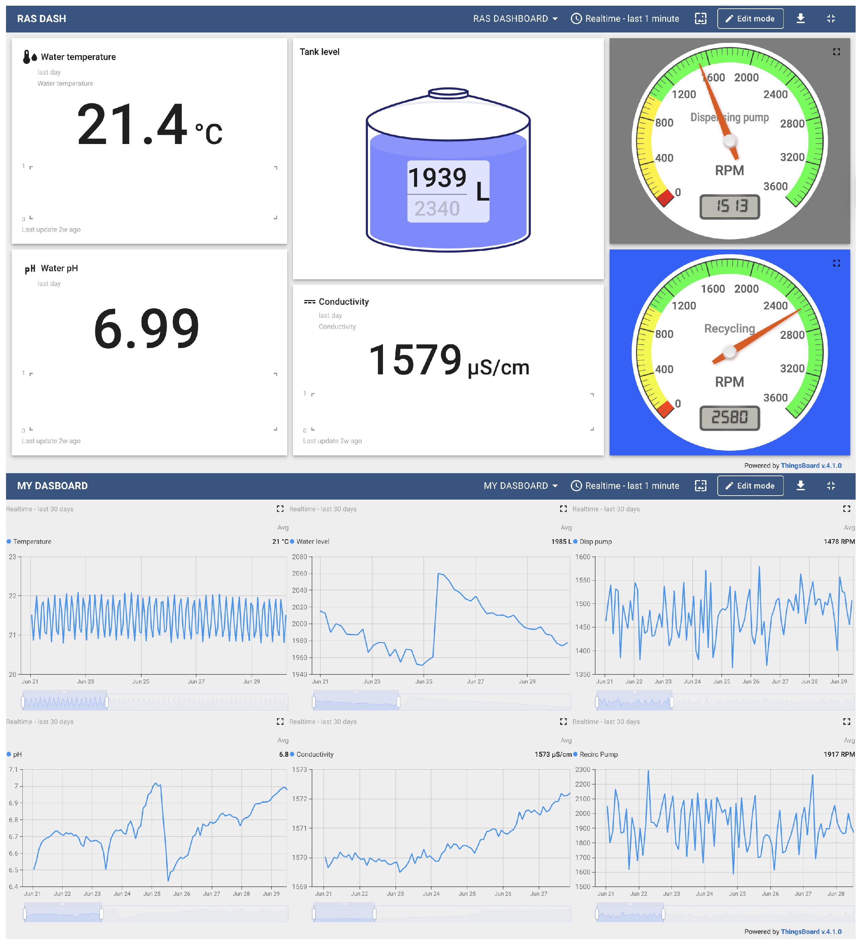Toggle the Water level legend series
Image resolution: width=864 pixels, height=948 pixels.
[x=313, y=542]
